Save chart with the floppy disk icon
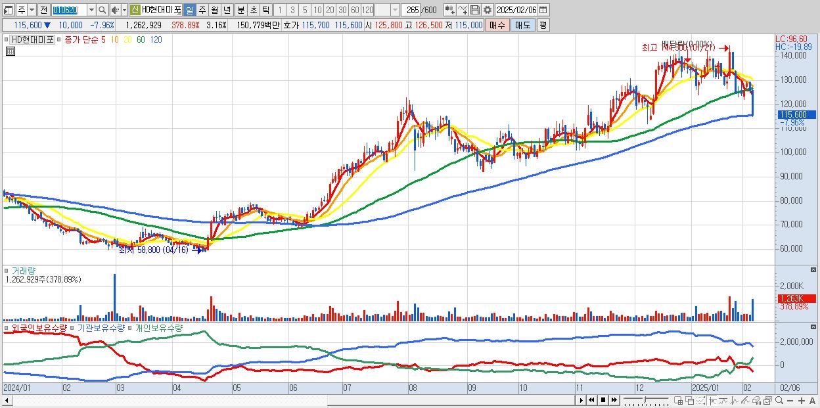This screenshot has height=408, width=820. coord(474,10)
